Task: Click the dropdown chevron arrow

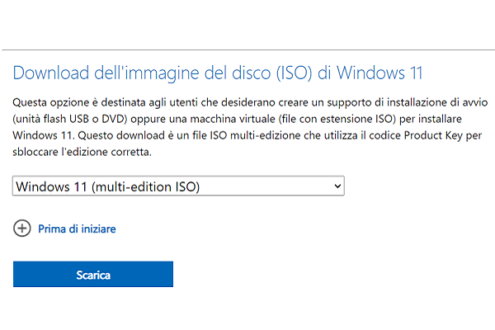Action: (x=336, y=186)
